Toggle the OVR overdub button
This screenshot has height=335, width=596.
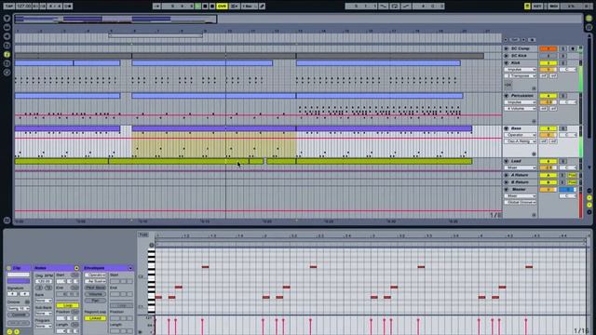(x=222, y=7)
